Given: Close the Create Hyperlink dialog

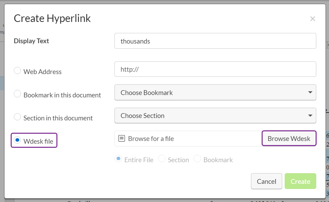Looking at the screenshot, I should [312, 19].
